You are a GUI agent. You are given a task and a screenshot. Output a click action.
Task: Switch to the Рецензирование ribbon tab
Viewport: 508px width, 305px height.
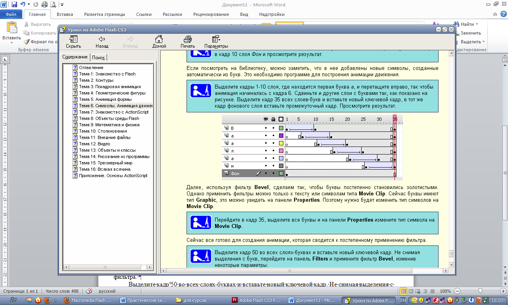[x=211, y=14]
